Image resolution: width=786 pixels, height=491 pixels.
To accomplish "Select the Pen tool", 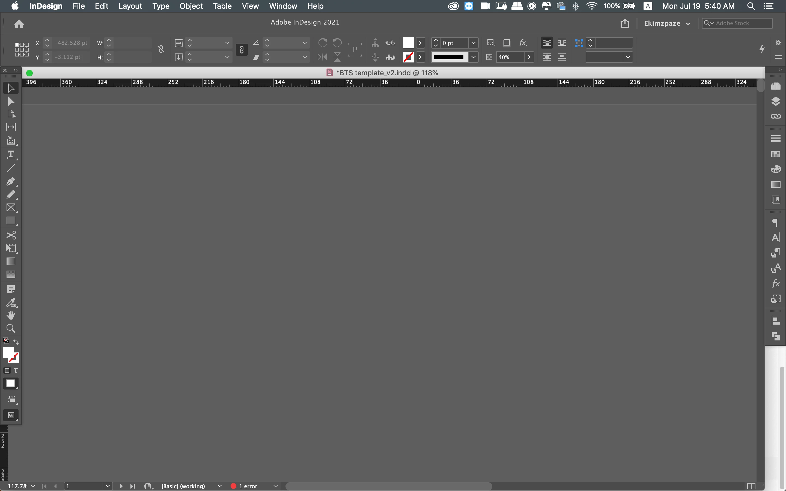I will [x=11, y=181].
